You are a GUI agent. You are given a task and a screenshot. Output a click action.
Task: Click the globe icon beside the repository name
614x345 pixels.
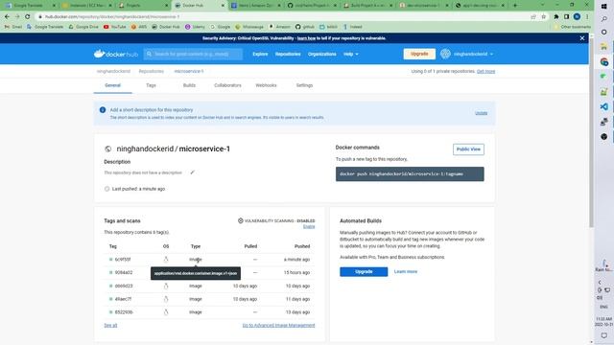pos(108,149)
